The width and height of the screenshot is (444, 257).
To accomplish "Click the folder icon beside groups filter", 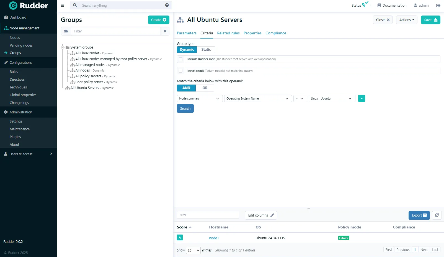I will pyautogui.click(x=66, y=31).
